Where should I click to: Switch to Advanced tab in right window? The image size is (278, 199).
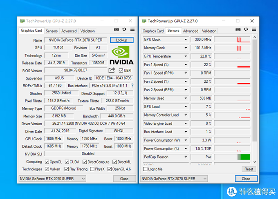point(191,31)
